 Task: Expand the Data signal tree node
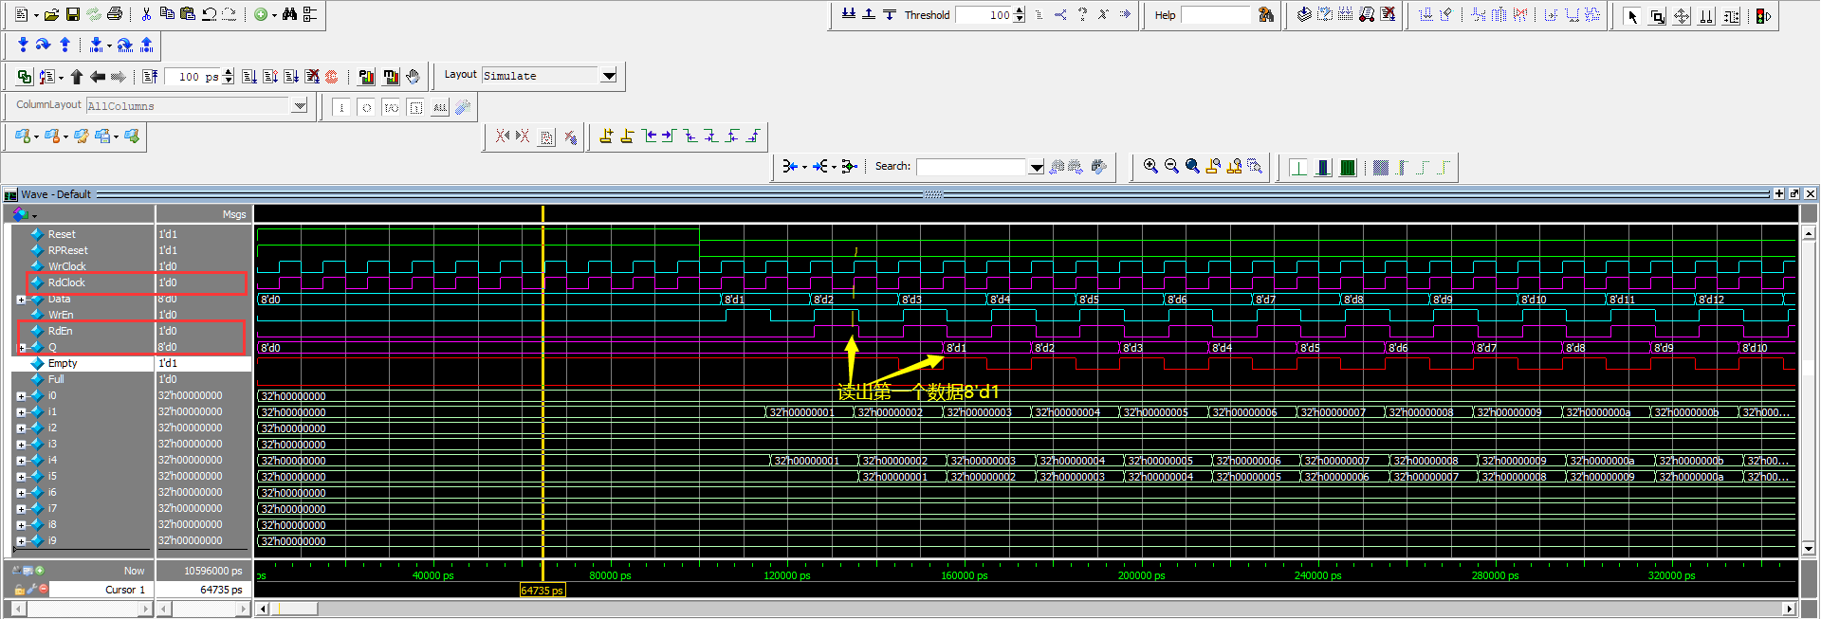pos(21,300)
